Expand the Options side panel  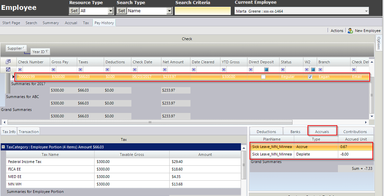point(379,43)
